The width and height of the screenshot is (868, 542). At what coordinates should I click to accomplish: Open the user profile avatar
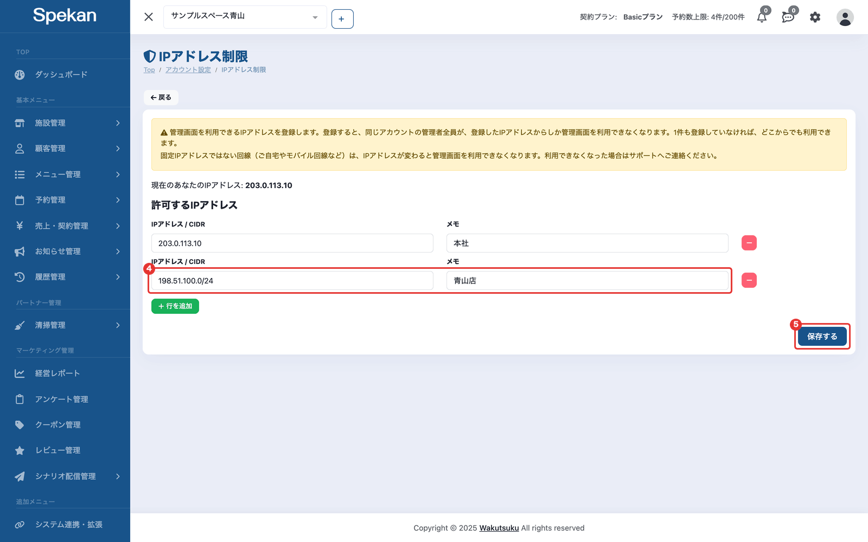coord(845,17)
